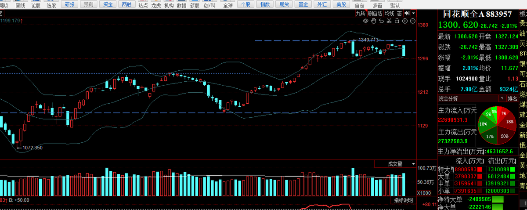This screenshot has height=210, width=527.
Task: Open the 预测 forecast button
Action: tap(88, 4)
